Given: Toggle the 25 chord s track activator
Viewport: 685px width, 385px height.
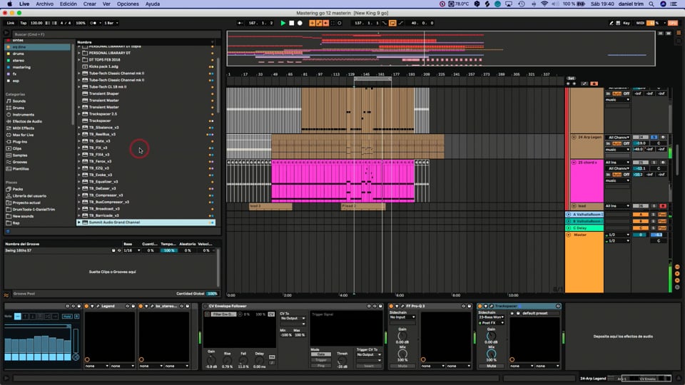Looking at the screenshot, I should pyautogui.click(x=641, y=163).
